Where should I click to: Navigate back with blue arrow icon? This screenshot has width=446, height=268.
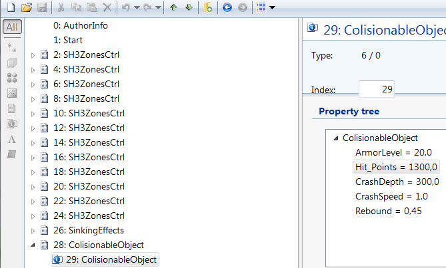(x=227, y=7)
